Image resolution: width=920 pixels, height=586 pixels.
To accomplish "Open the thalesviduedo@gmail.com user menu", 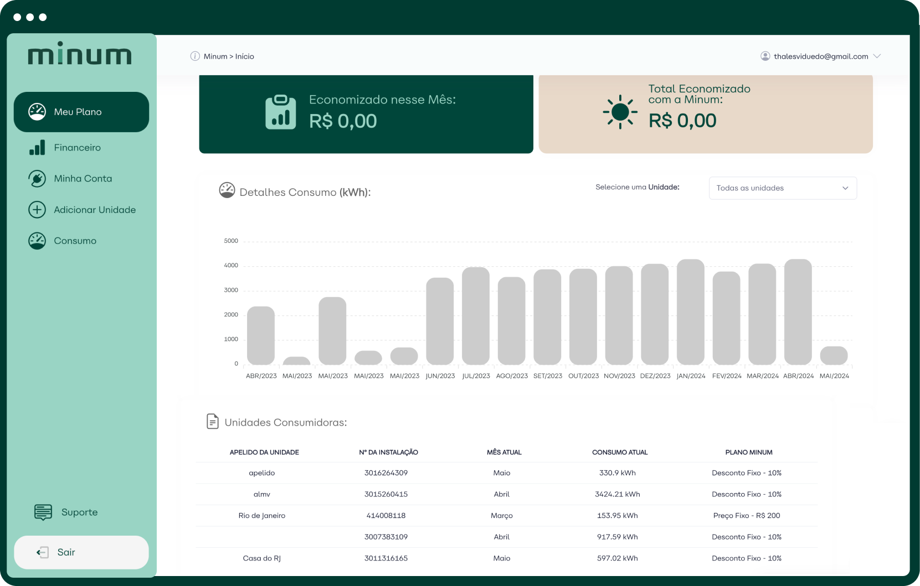I will [x=820, y=56].
